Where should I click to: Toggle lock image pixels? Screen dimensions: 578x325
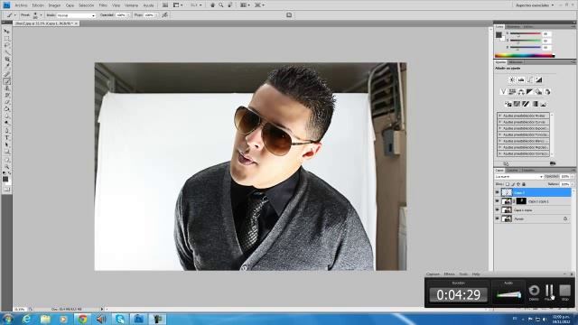click(513, 184)
